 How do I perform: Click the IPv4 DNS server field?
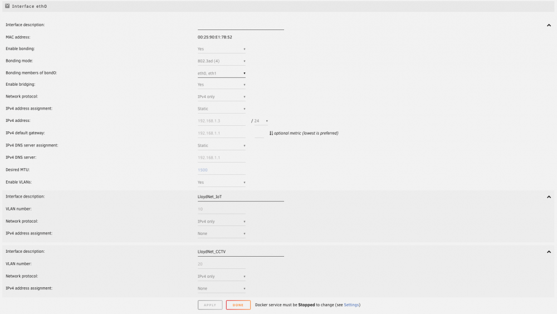[221, 158]
